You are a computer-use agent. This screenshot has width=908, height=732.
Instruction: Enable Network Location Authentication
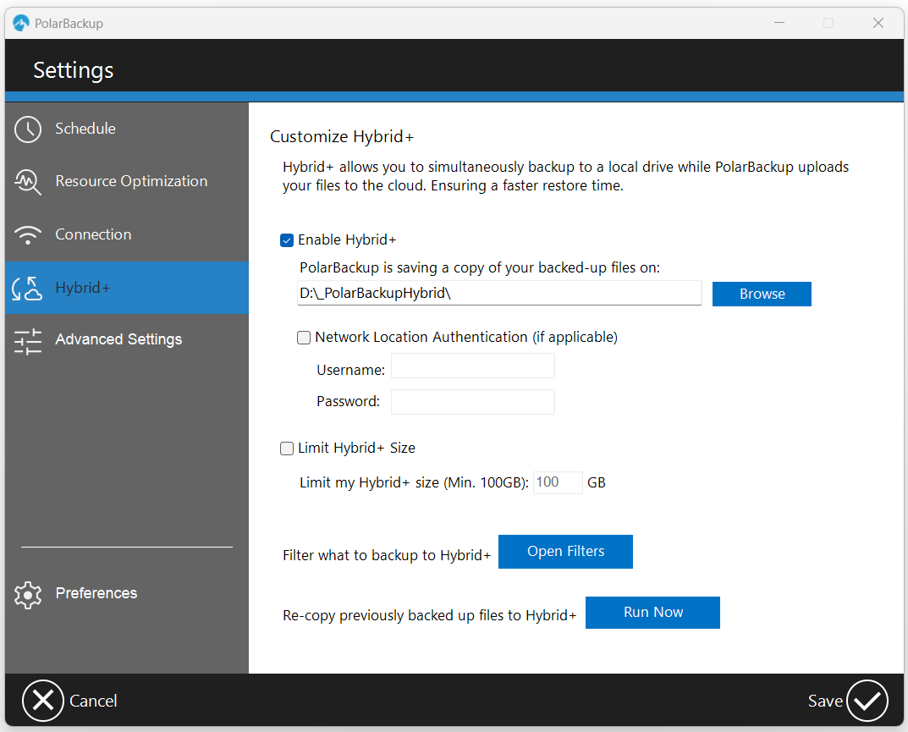point(304,337)
